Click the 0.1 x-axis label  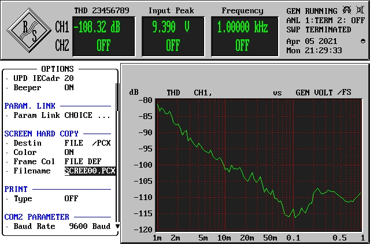pos(293,238)
